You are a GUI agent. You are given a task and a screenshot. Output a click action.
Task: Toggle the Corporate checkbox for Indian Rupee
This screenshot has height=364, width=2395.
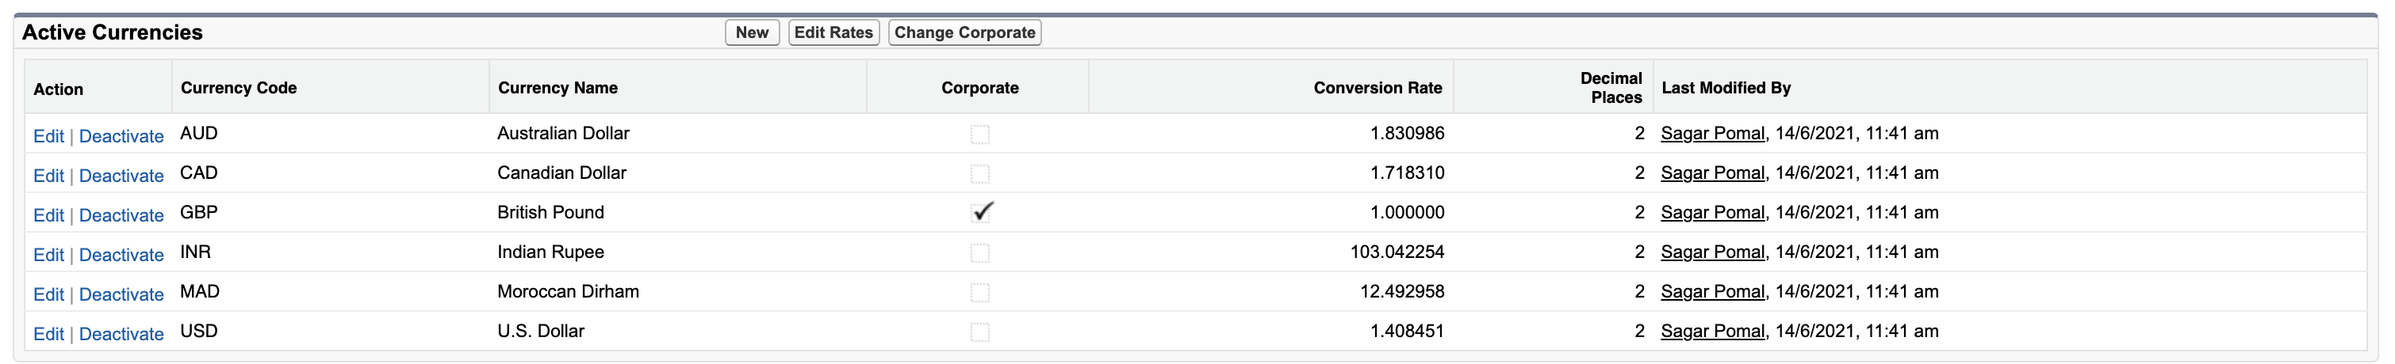pyautogui.click(x=979, y=252)
